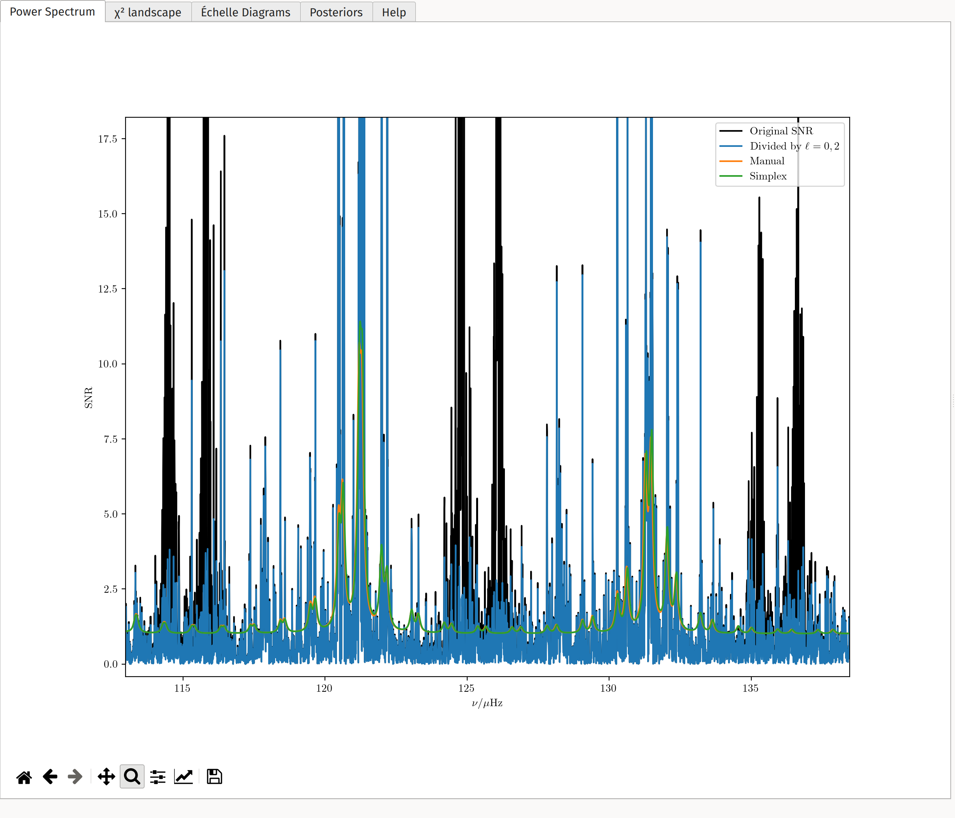This screenshot has height=818, width=955.
Task: Select the Pan axes tool
Action: (106, 776)
